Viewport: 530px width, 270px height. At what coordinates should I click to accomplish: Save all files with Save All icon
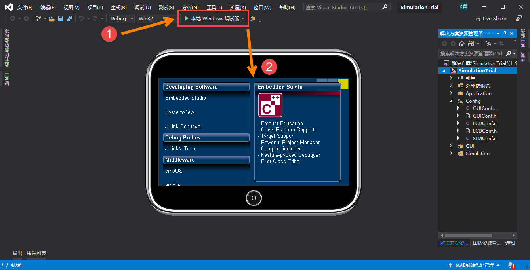(x=69, y=18)
